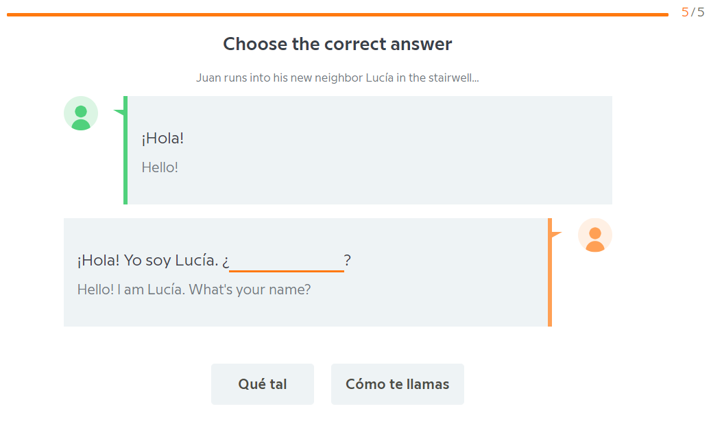
Task: Select the answer Cómo te llamas
Action: click(397, 384)
